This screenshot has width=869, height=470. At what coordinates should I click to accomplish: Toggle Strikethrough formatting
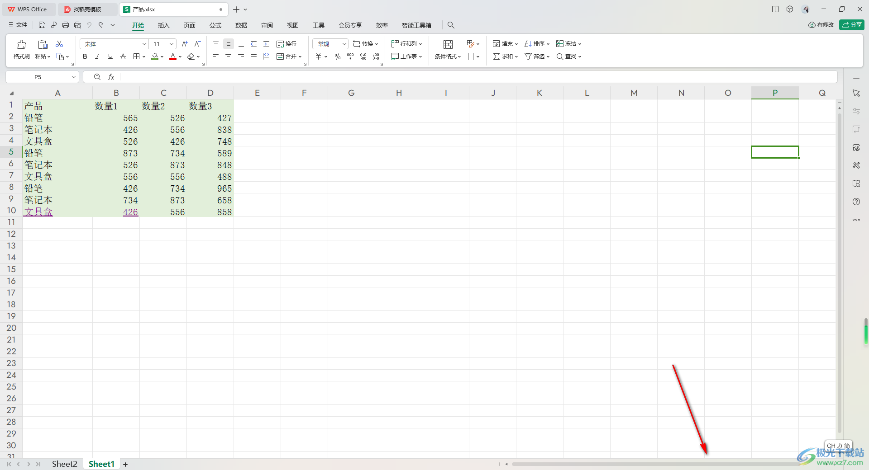click(x=123, y=56)
